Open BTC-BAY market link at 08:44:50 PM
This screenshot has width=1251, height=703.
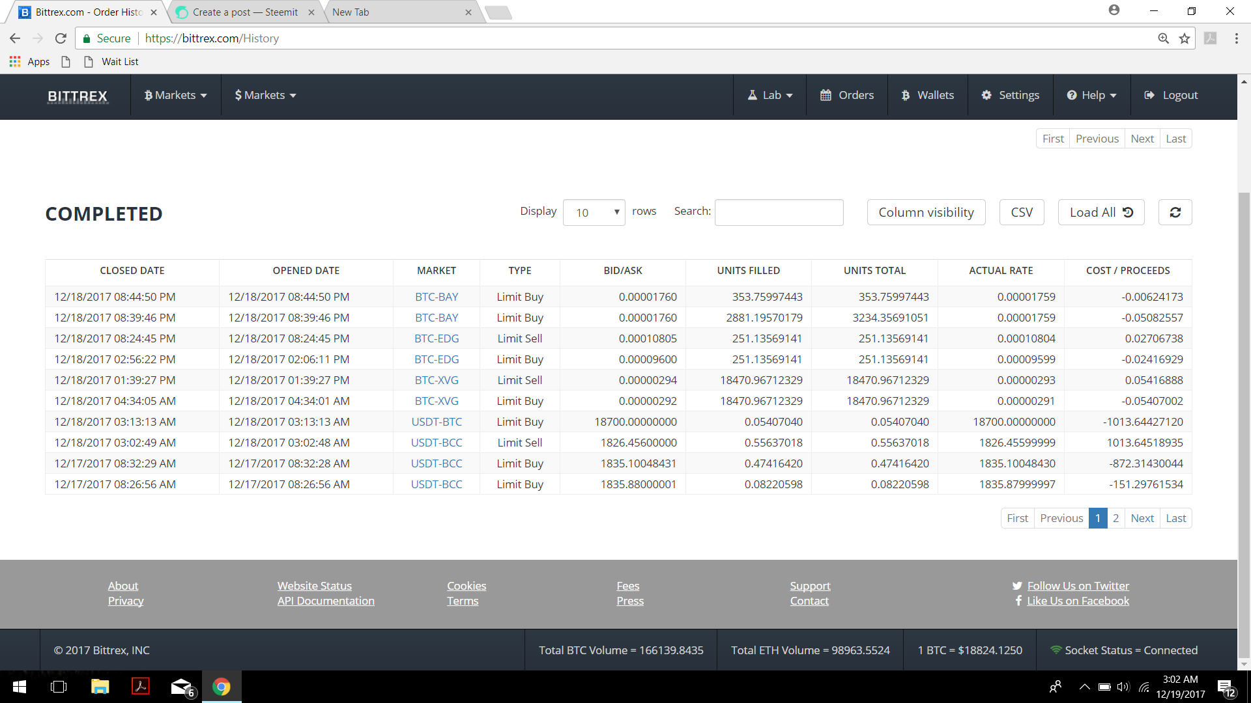coord(437,297)
